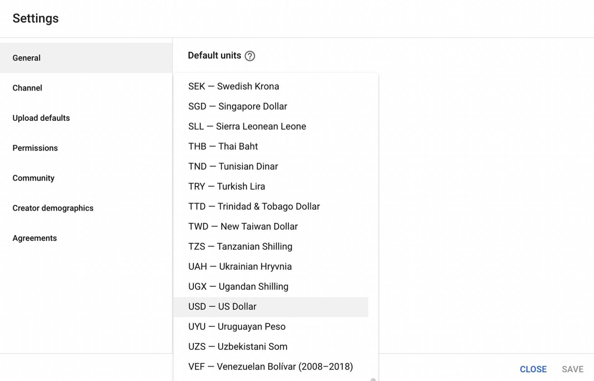The image size is (594, 381).
Task: Click the Default units help icon
Action: [250, 56]
